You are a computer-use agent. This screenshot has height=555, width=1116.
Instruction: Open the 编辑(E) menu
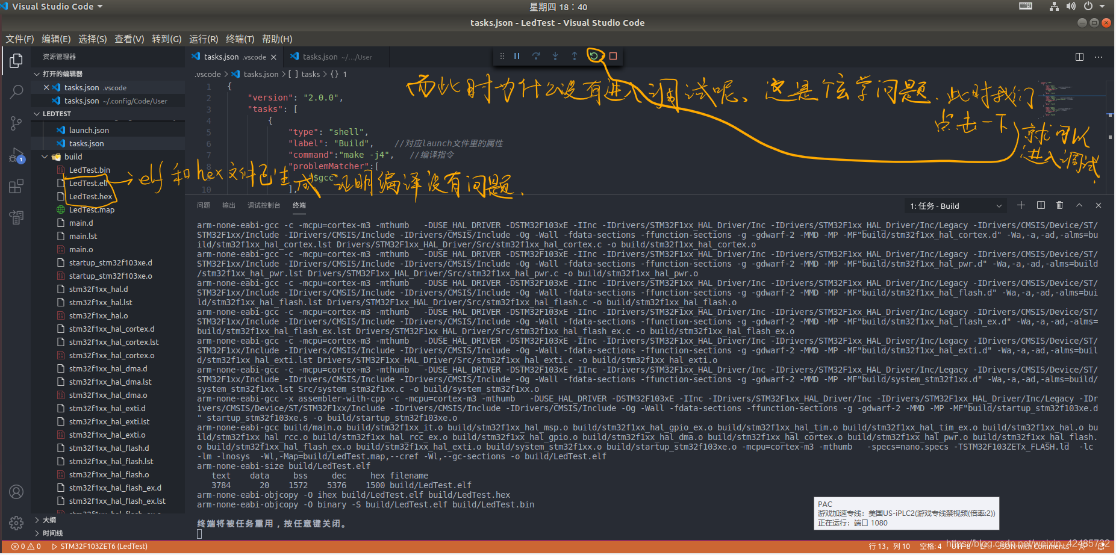coord(56,39)
